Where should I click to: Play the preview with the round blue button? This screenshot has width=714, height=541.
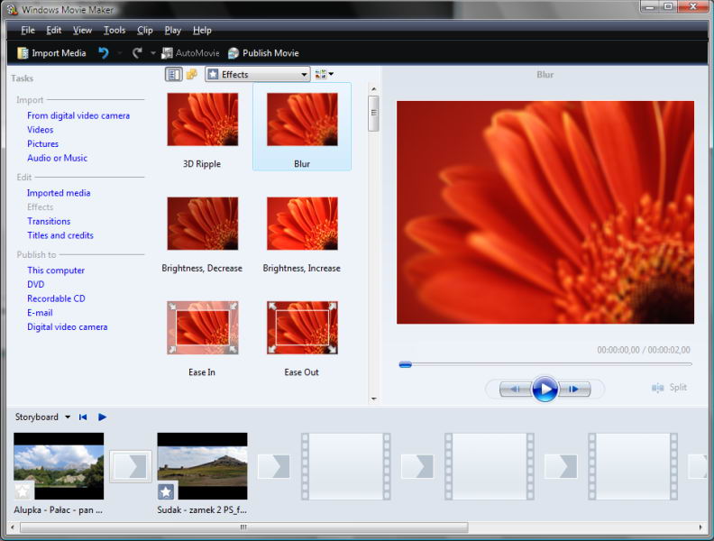click(x=545, y=389)
